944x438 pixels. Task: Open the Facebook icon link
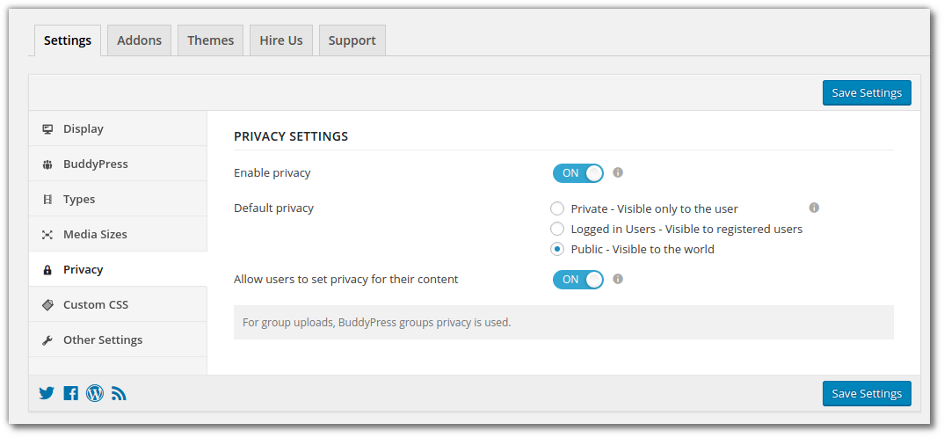click(x=71, y=393)
